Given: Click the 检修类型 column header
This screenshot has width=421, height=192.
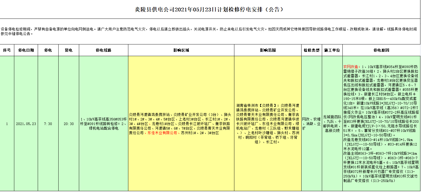Looking at the screenshot, I should tap(312, 50).
